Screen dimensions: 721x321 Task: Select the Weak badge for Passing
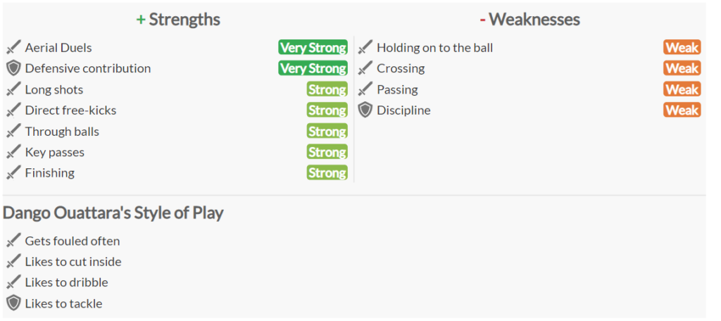[682, 89]
